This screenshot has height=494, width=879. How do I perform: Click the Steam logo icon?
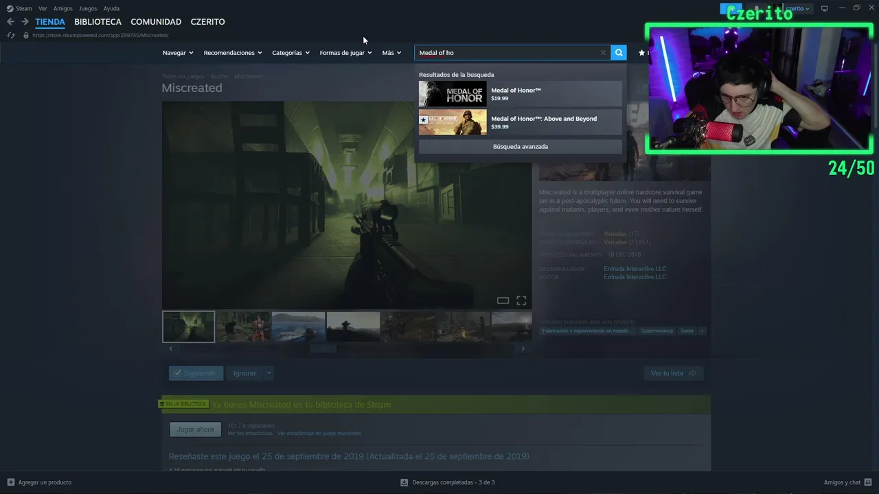(x=10, y=8)
